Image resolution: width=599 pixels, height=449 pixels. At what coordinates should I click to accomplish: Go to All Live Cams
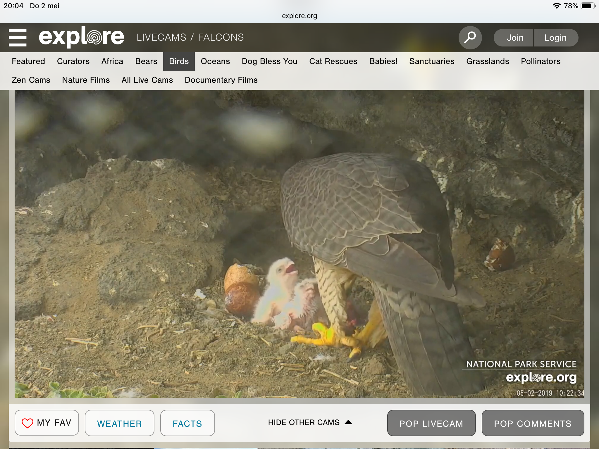pos(147,80)
